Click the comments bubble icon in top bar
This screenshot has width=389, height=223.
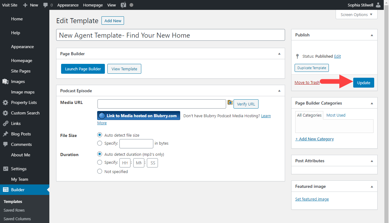point(46,5)
